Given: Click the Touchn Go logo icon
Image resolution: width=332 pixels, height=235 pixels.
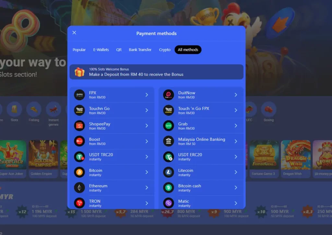Looking at the screenshot, I should pos(79,110).
